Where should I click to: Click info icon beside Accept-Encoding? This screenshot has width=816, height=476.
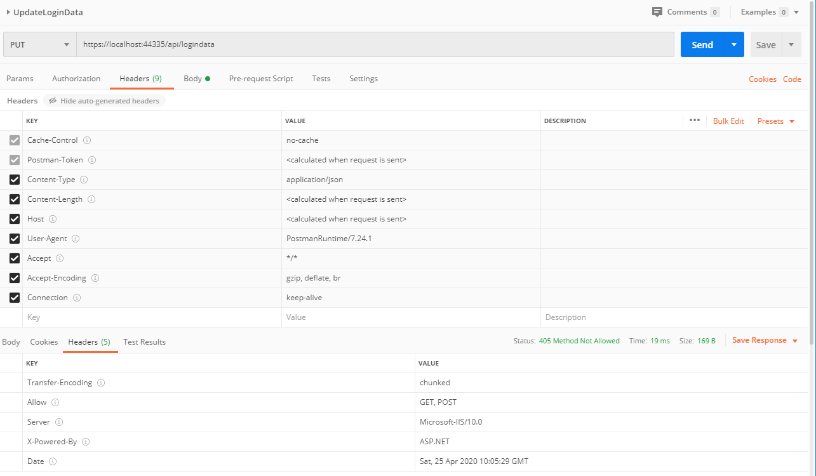(x=95, y=278)
